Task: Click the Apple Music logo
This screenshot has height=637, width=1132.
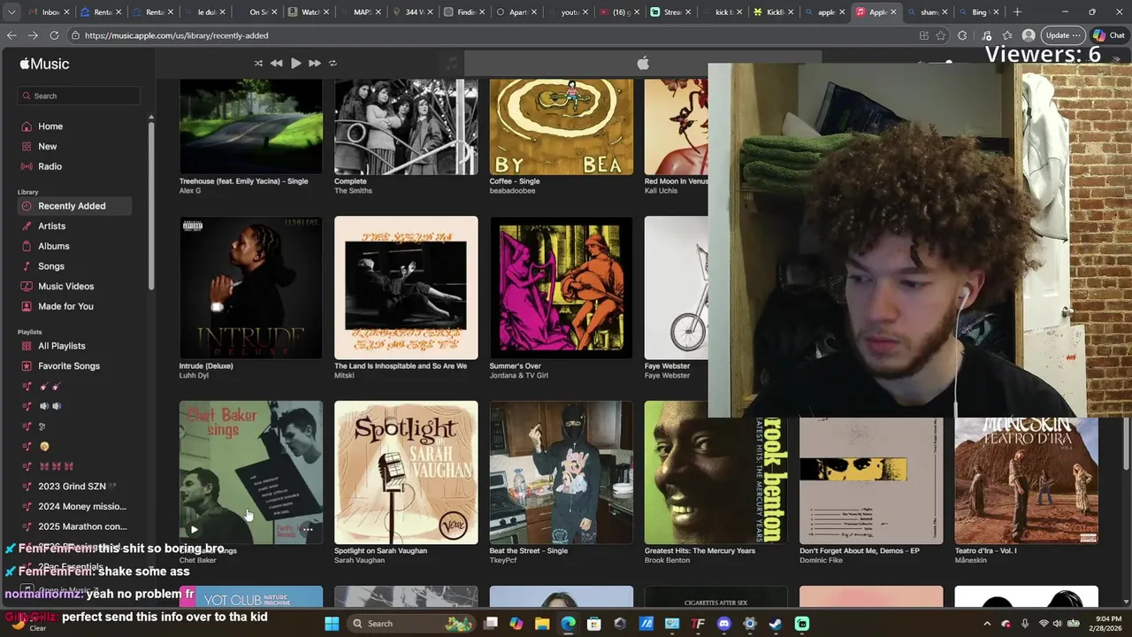Action: click(44, 64)
